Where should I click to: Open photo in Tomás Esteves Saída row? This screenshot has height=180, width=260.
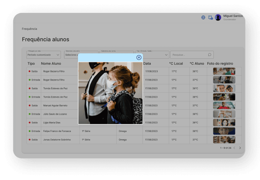[224, 88]
